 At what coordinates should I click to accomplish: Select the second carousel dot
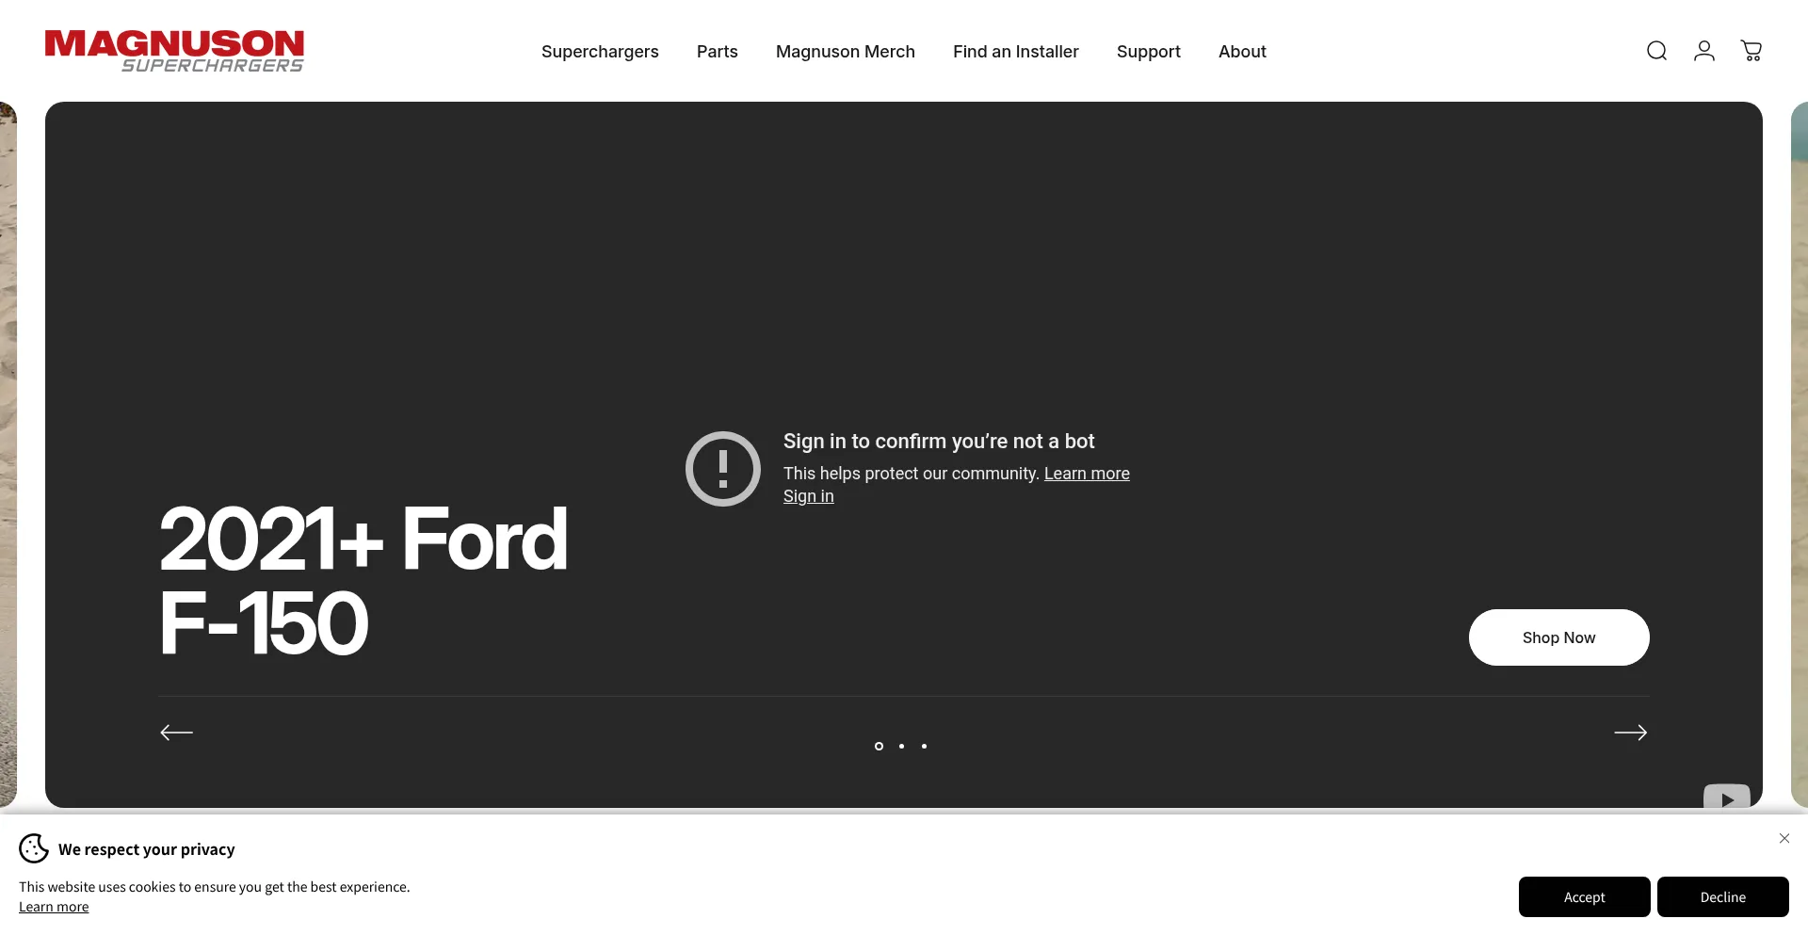click(901, 746)
